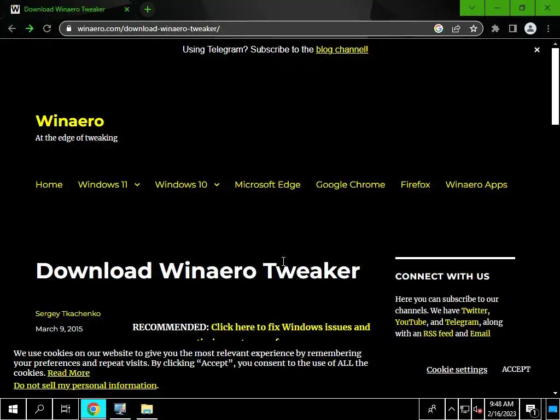Click the scrollbar down arrow
Screen dimensions: 560x420
tap(555, 393)
